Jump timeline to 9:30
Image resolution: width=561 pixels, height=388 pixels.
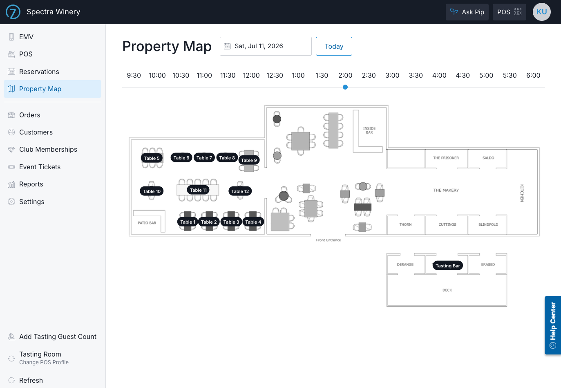click(x=134, y=75)
